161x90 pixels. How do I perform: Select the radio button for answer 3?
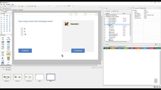point(22,32)
